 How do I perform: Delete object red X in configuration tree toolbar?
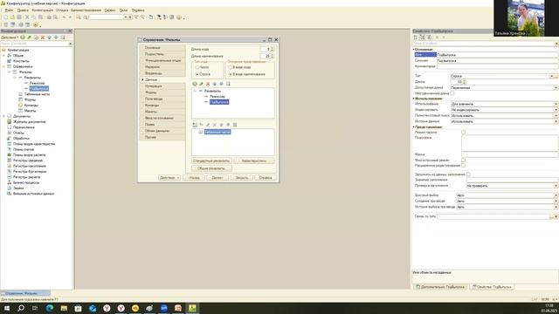[43, 38]
